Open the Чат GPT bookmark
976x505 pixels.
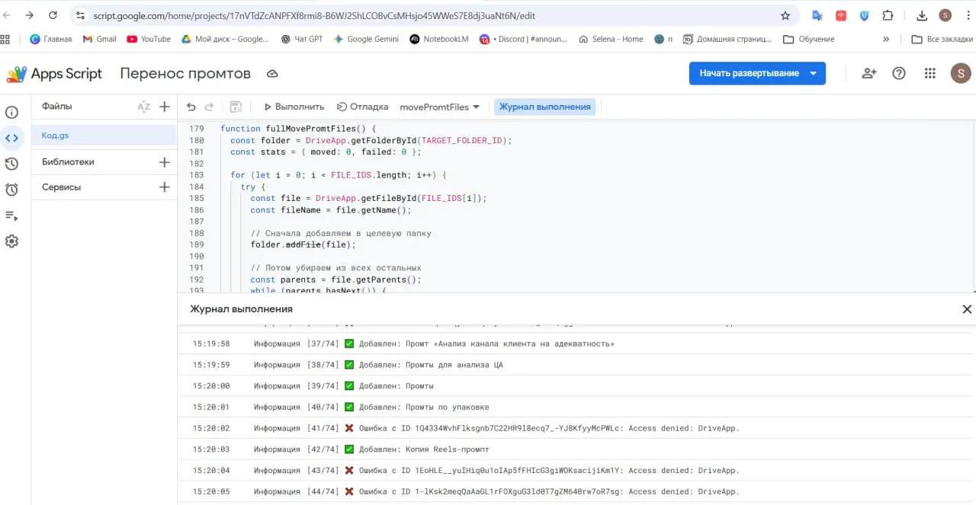[x=301, y=39]
